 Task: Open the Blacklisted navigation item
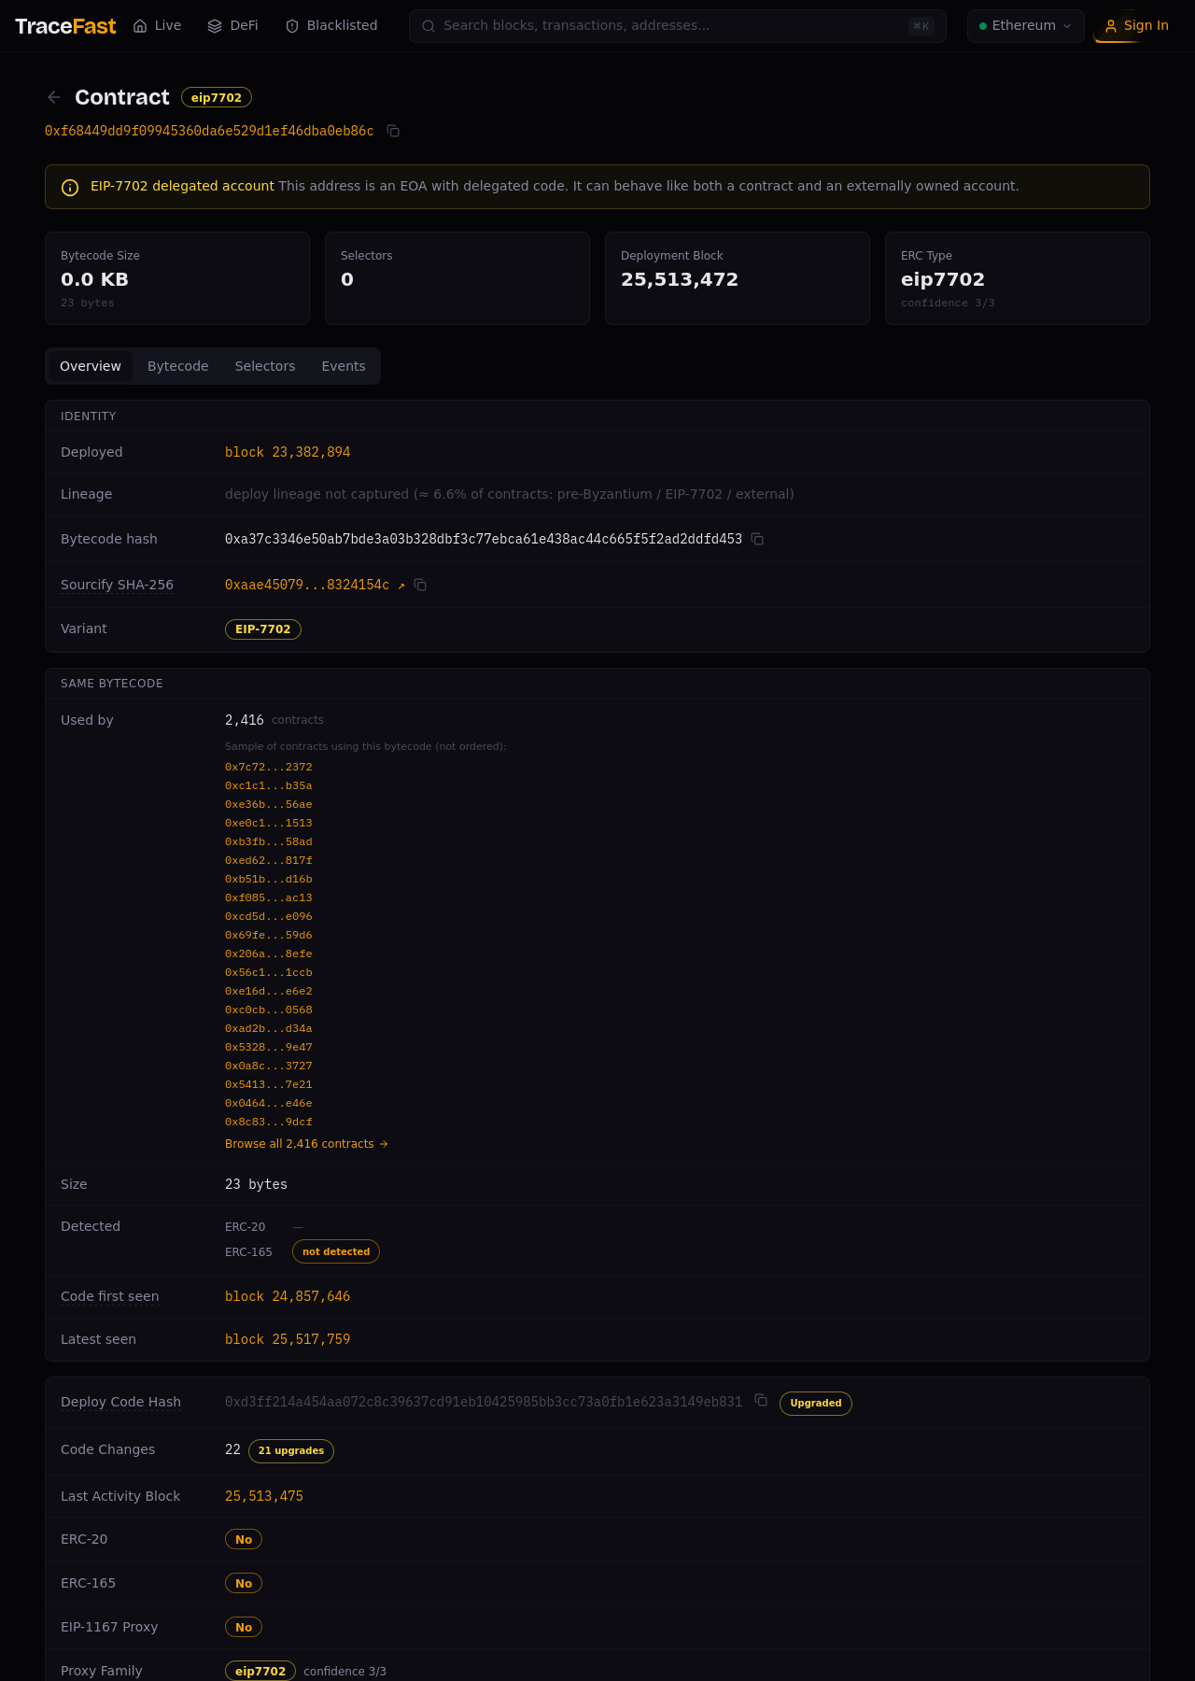pos(331,26)
